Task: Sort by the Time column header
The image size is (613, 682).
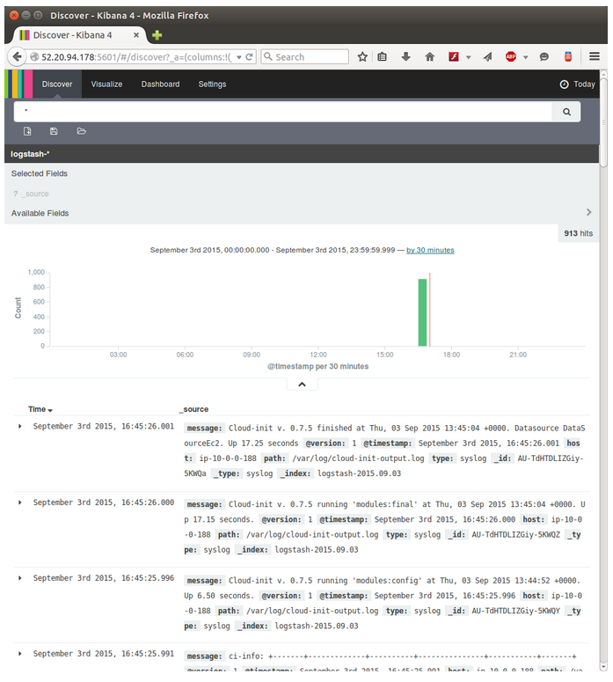Action: [40, 409]
